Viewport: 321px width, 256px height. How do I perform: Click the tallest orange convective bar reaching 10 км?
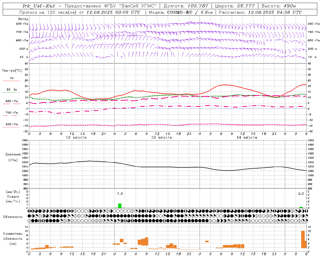pyautogui.click(x=303, y=239)
